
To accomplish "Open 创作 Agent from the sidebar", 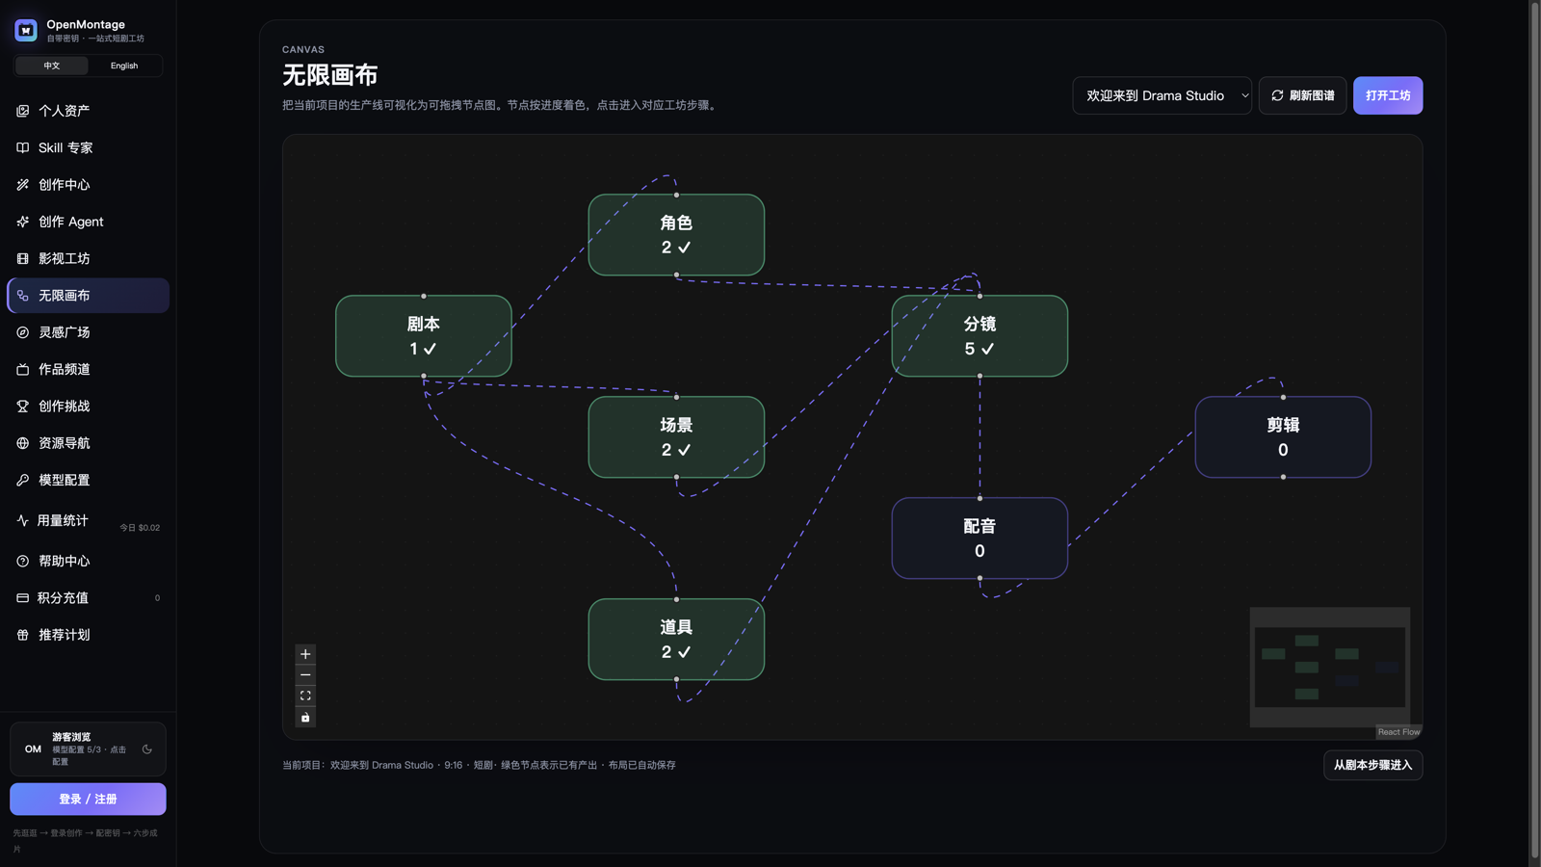I will 88,222.
